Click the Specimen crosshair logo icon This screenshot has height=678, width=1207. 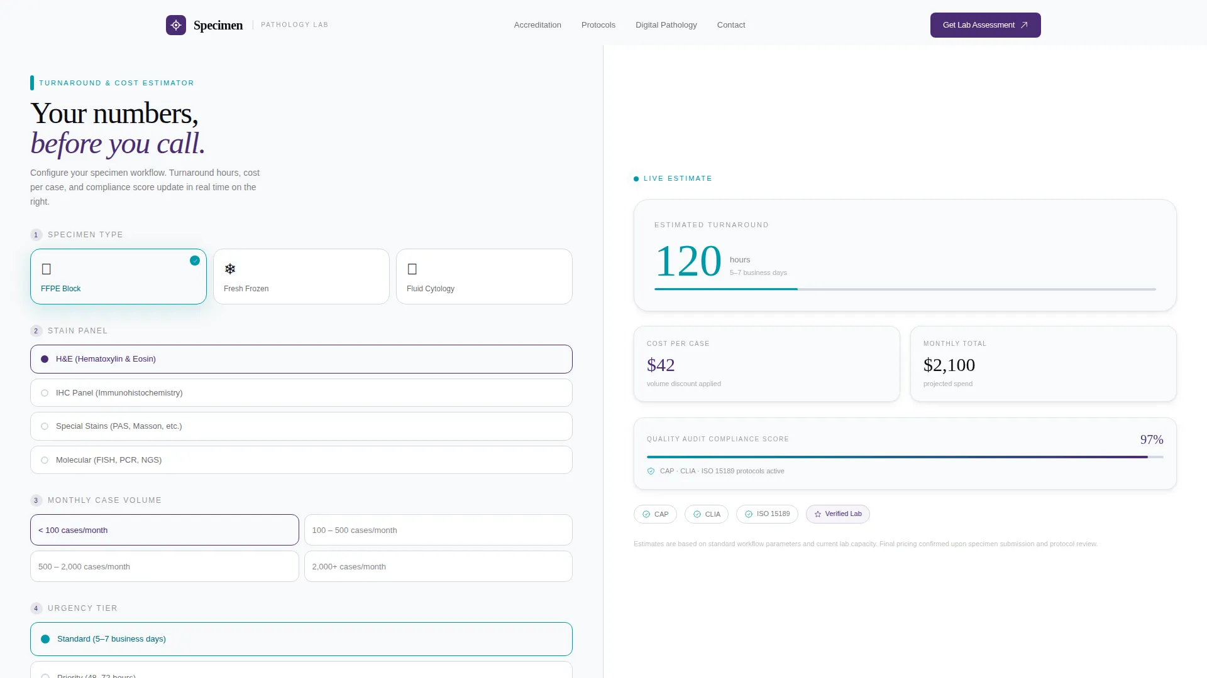click(176, 25)
